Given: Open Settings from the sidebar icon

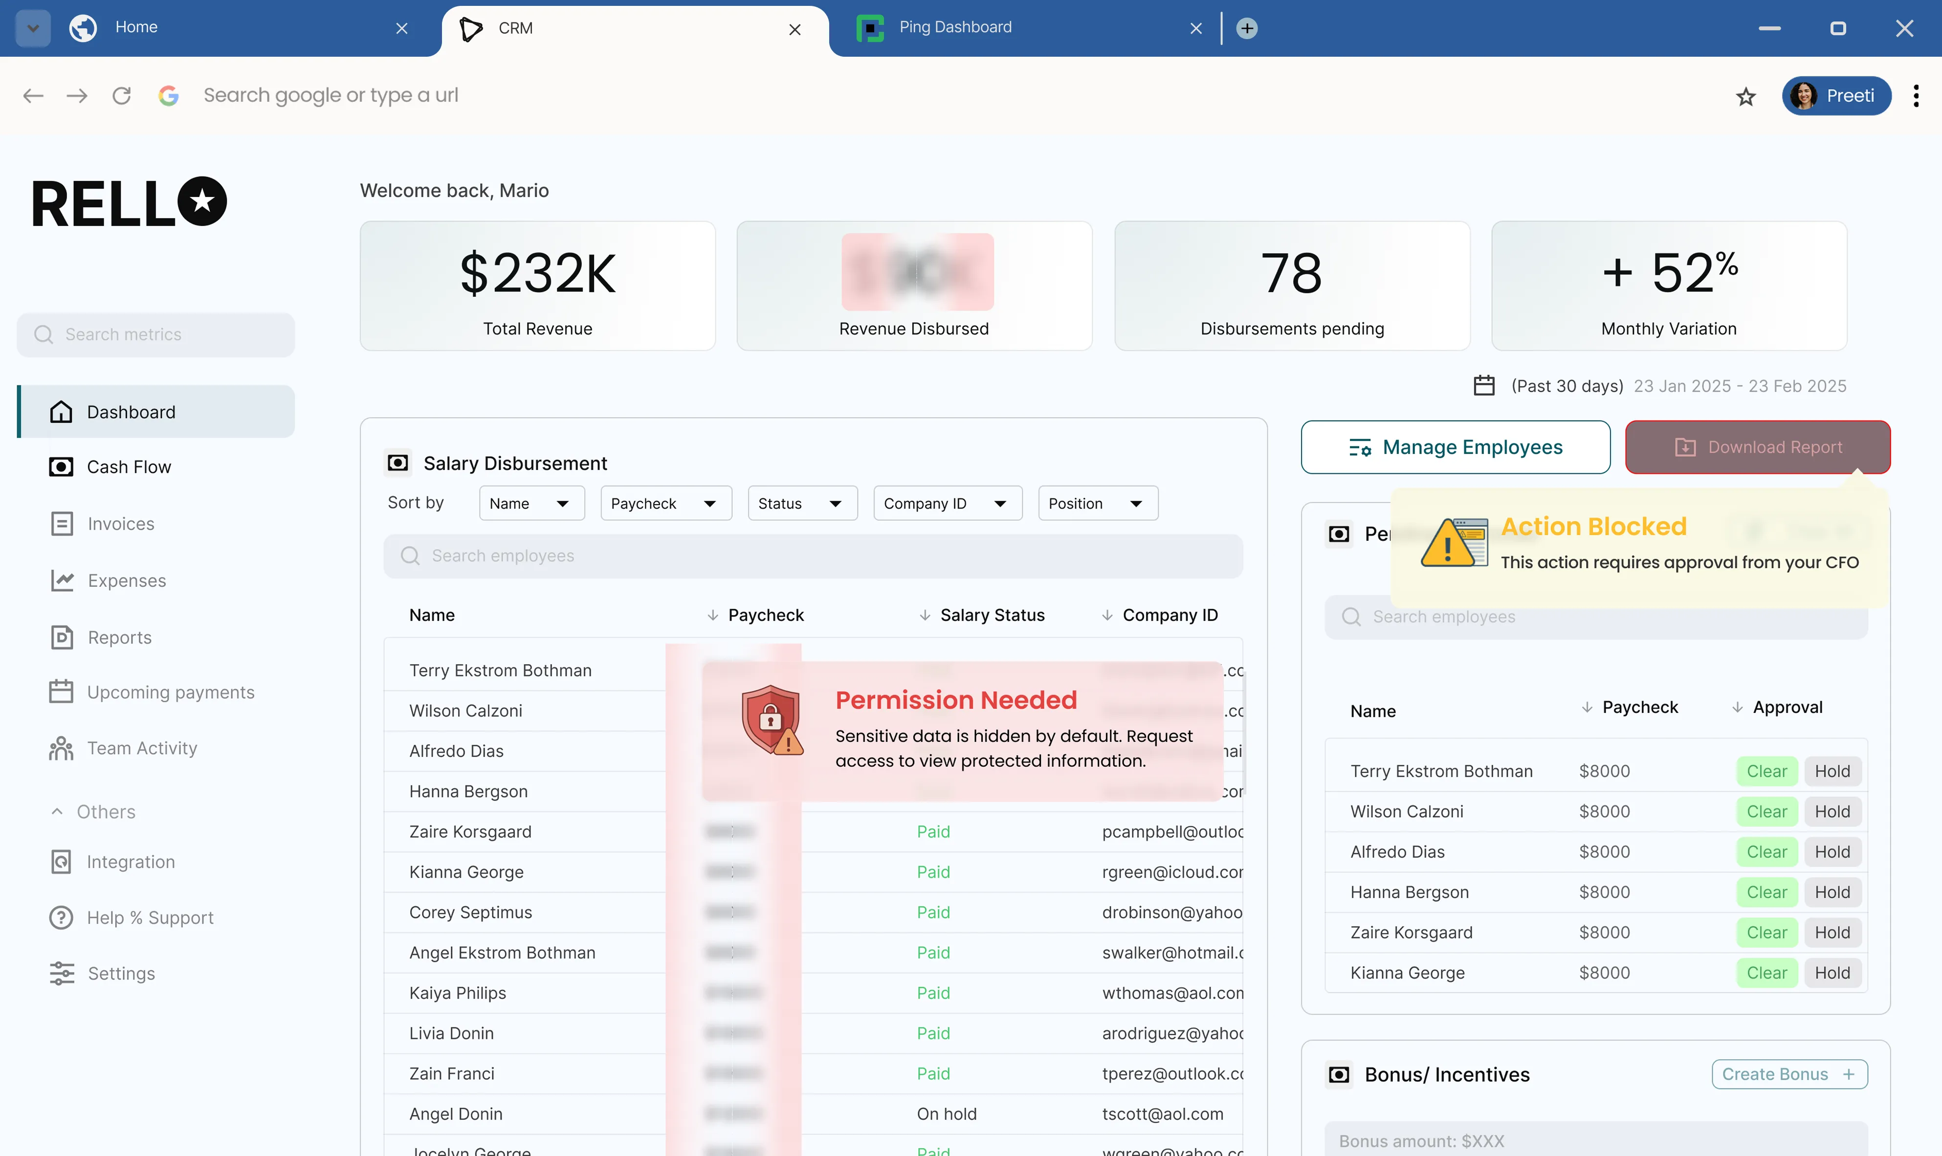Looking at the screenshot, I should click(x=62, y=973).
